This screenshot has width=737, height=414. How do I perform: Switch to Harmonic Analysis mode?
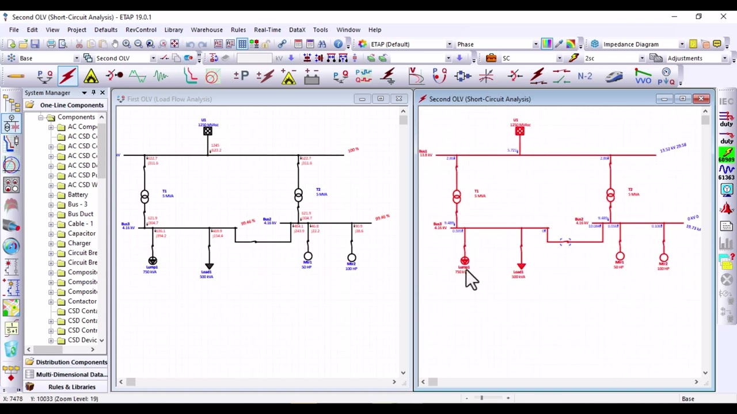coord(138,76)
